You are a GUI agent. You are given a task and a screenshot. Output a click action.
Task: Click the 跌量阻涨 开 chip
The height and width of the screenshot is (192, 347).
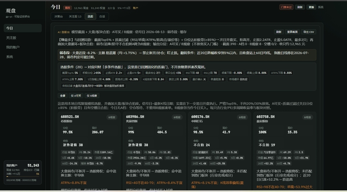tap(217, 79)
